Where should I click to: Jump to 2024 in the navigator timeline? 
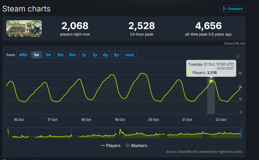pyautogui.click(x=207, y=136)
